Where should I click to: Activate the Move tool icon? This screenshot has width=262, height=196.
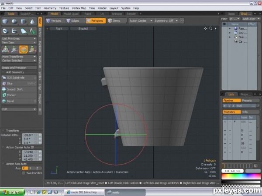coord(14,50)
